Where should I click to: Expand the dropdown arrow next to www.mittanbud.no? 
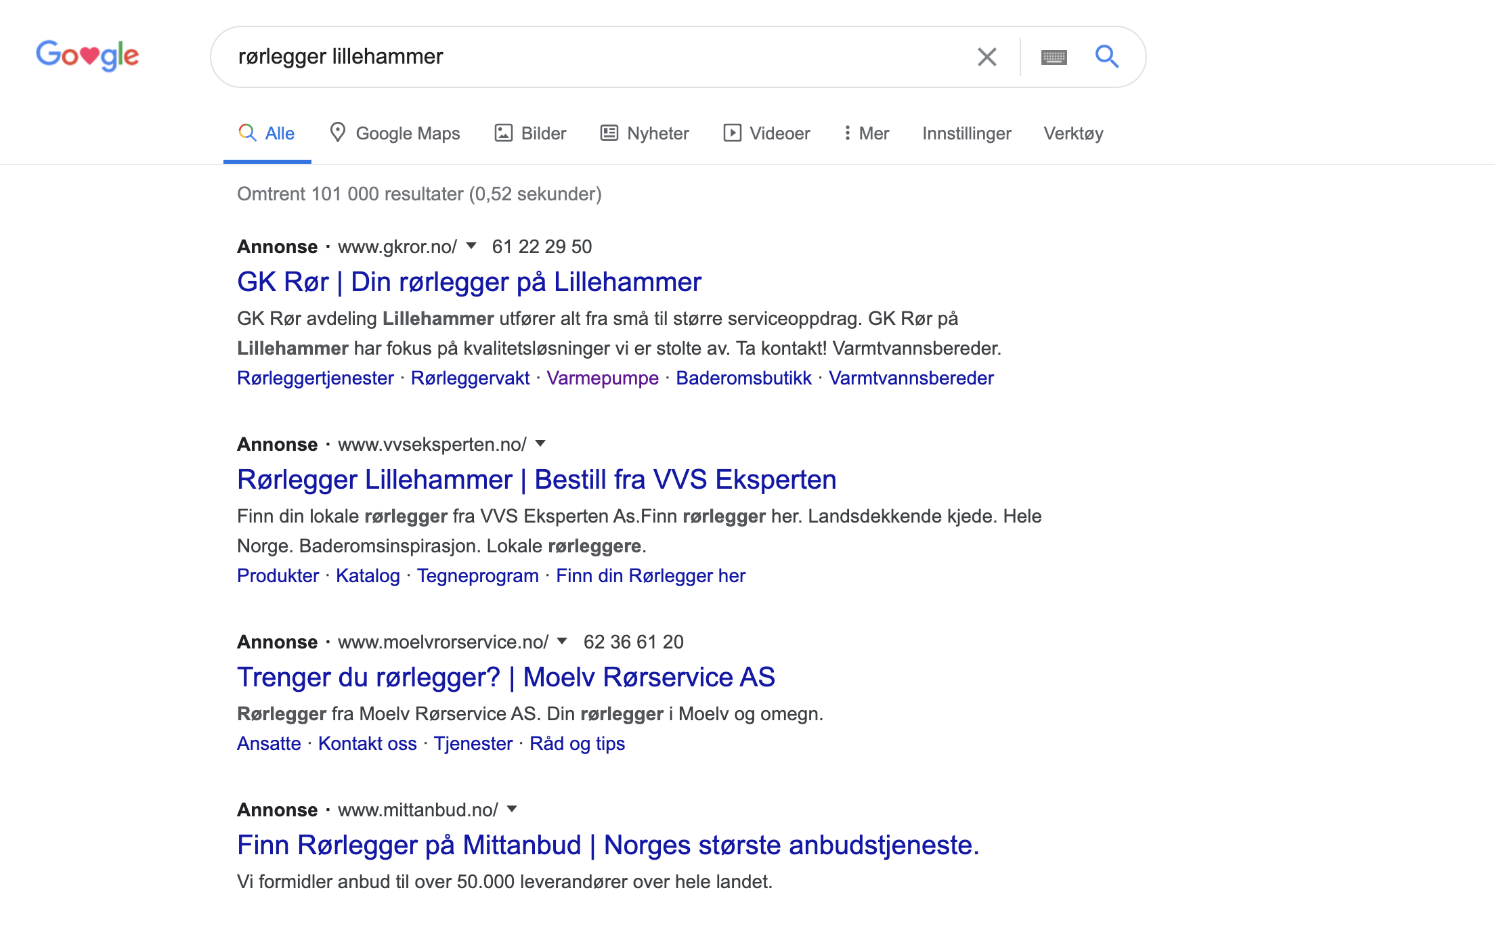tap(512, 809)
